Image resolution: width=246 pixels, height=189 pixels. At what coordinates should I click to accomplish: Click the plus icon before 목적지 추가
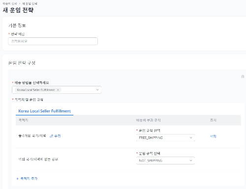[x=18, y=179]
